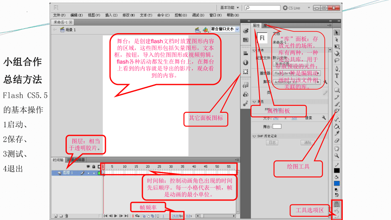Click the 舞台 white color swatch
This screenshot has width=391, height=220.
tap(277, 126)
